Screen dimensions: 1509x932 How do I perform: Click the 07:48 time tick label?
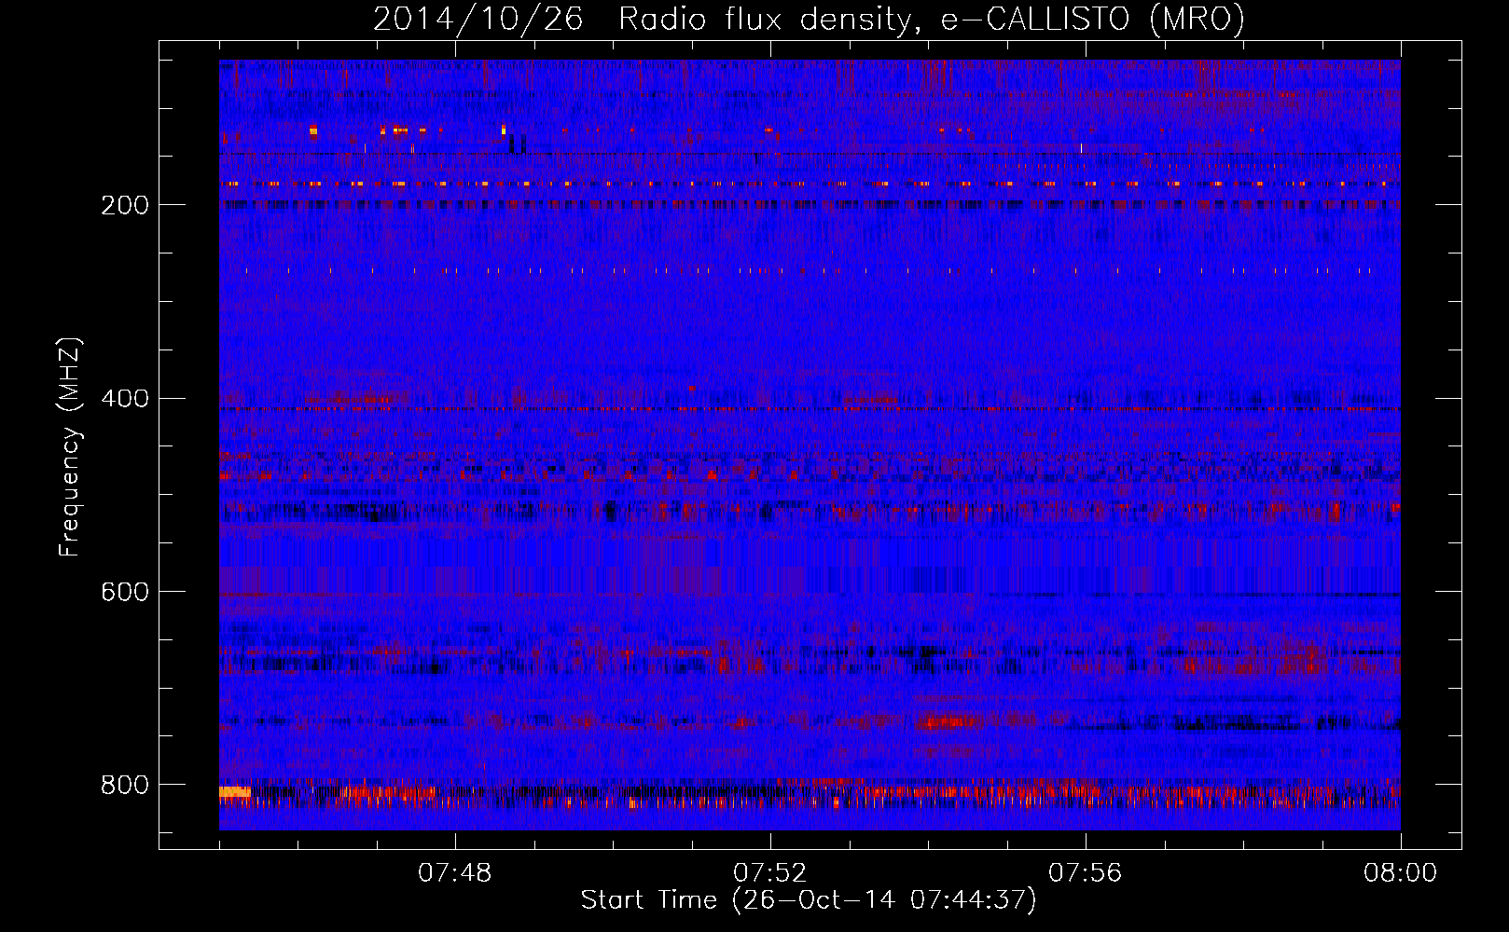(x=455, y=873)
